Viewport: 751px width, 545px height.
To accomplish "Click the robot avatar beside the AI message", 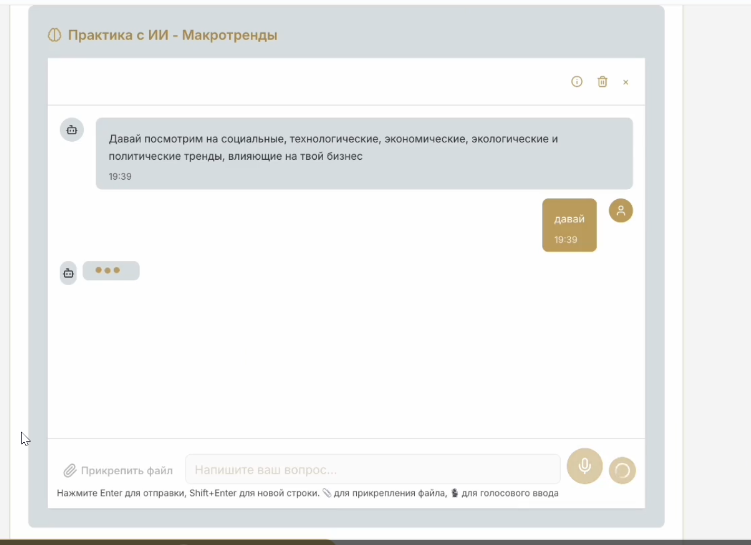I will 72,130.
